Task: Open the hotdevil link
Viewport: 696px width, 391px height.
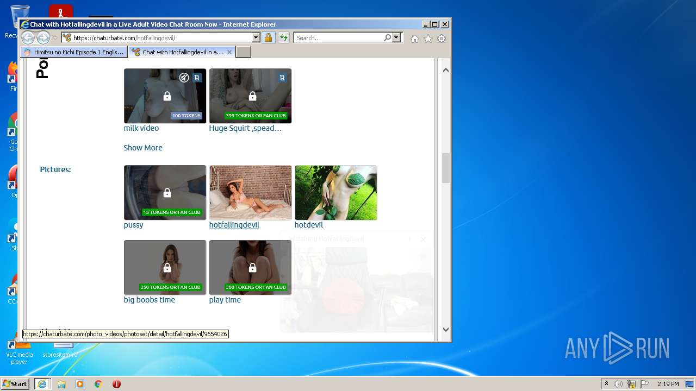Action: click(x=309, y=225)
